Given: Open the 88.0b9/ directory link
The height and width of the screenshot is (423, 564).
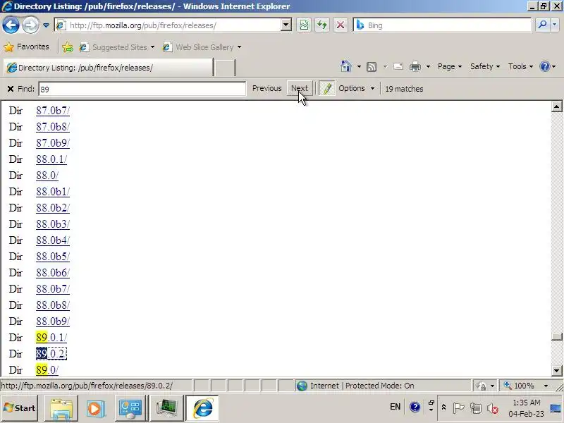Looking at the screenshot, I should [x=53, y=321].
